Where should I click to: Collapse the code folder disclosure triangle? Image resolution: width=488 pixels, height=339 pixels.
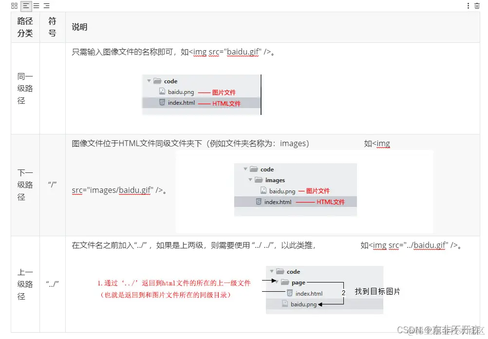tap(149, 81)
